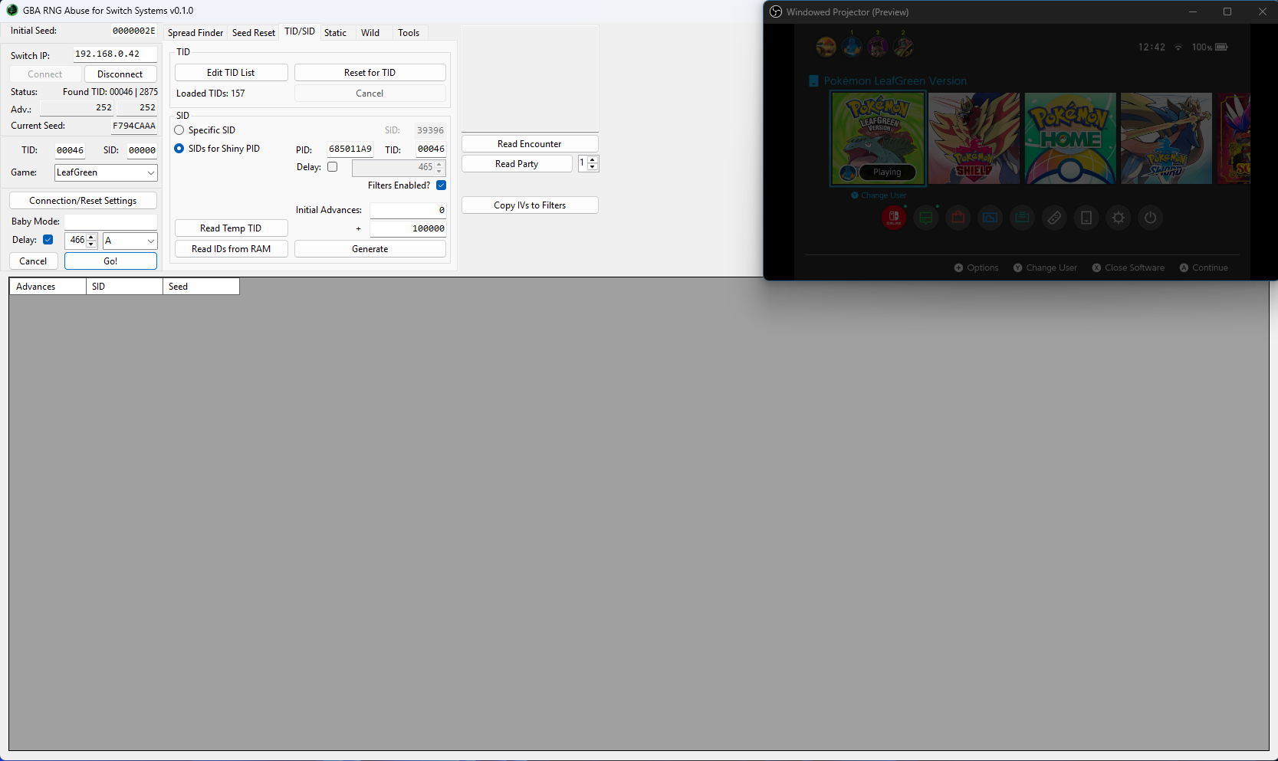Click the PID field showing 685011A9
The image size is (1278, 761).
click(350, 149)
